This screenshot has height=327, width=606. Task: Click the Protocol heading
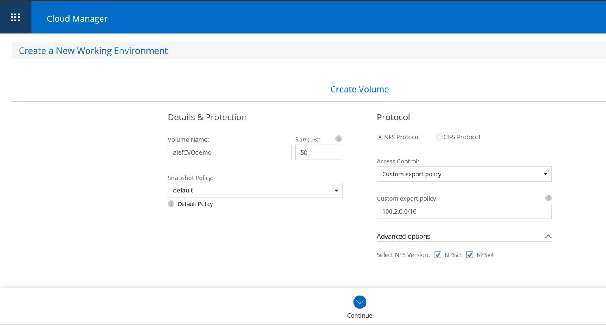[x=394, y=117]
